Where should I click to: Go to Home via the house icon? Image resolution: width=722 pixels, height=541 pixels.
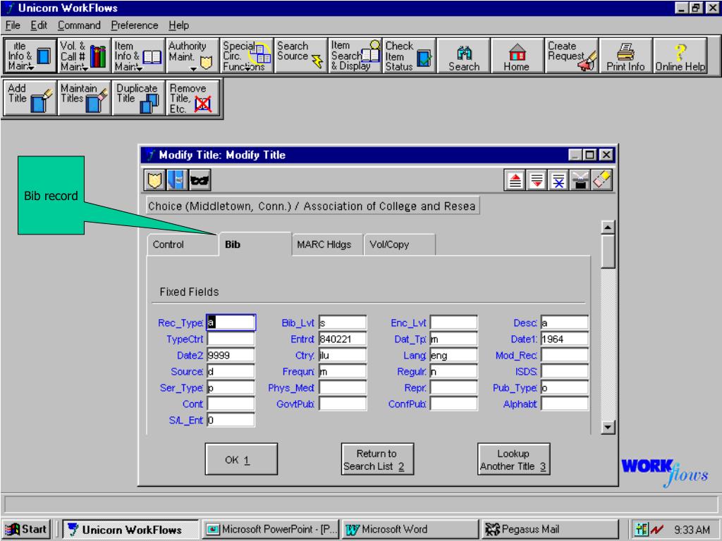tap(518, 56)
